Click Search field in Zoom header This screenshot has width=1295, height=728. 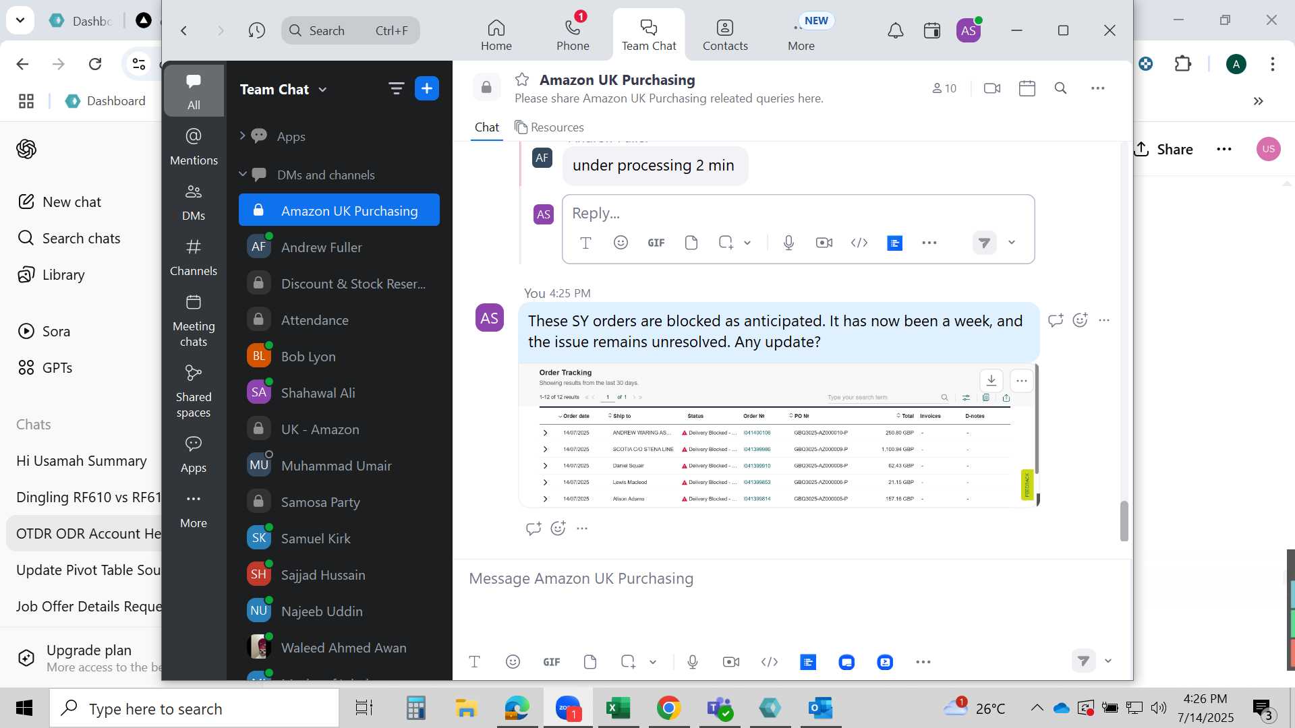351,30
